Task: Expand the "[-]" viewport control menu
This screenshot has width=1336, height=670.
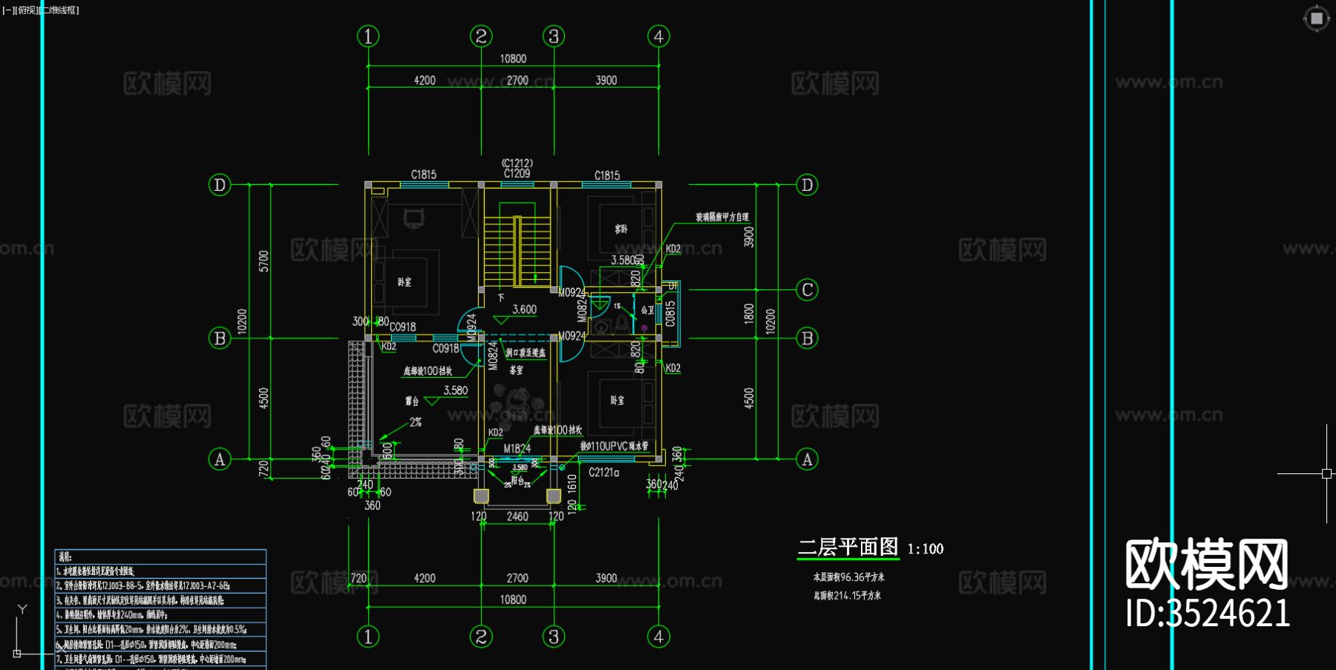Action: click(x=9, y=10)
